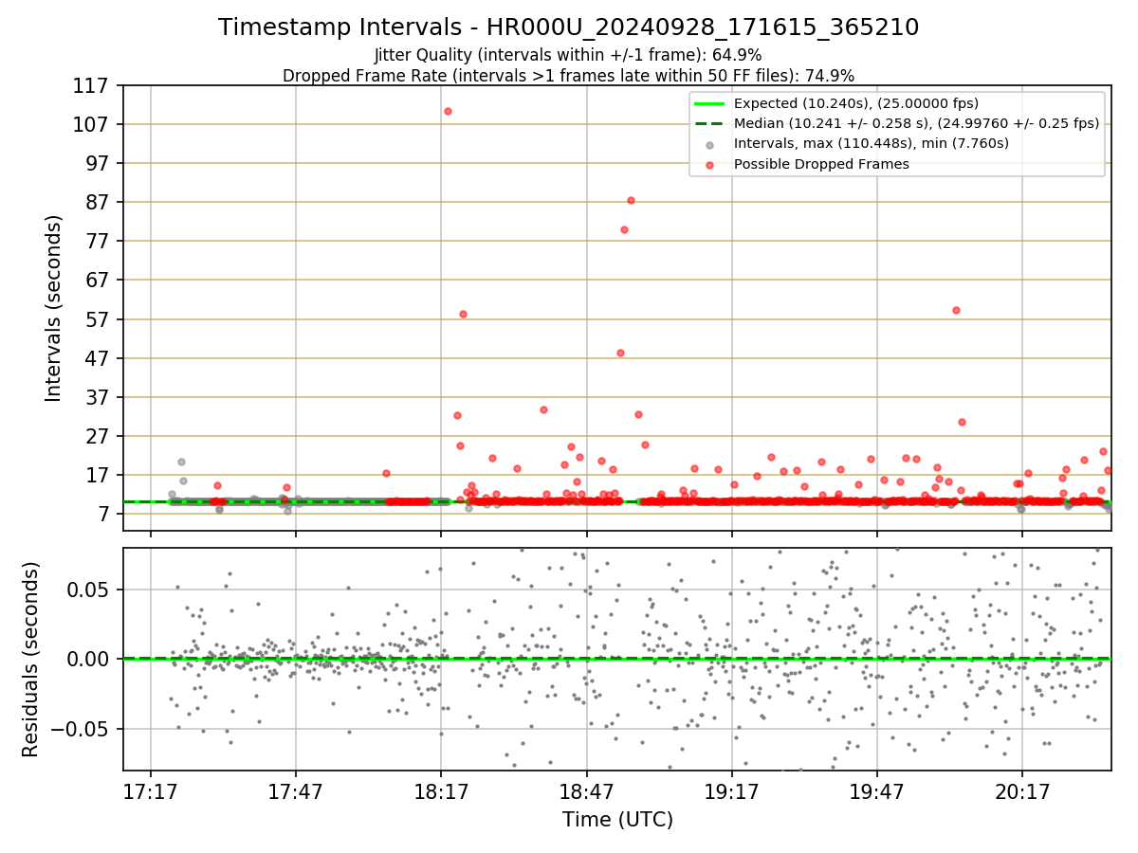Click the red point near 48 seconds around 18:54
The height and width of the screenshot is (853, 1138).
620,353
